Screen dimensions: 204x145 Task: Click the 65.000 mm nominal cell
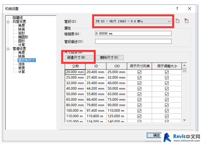[75, 100]
